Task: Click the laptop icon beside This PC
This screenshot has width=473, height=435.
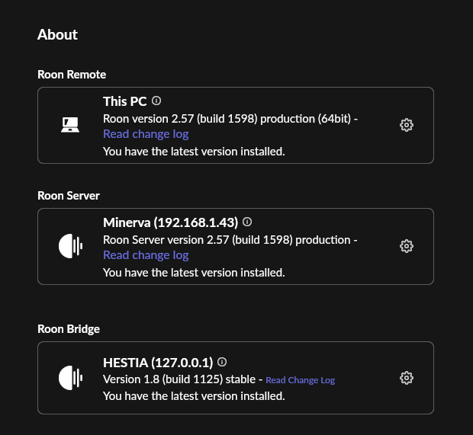Action: click(x=71, y=125)
